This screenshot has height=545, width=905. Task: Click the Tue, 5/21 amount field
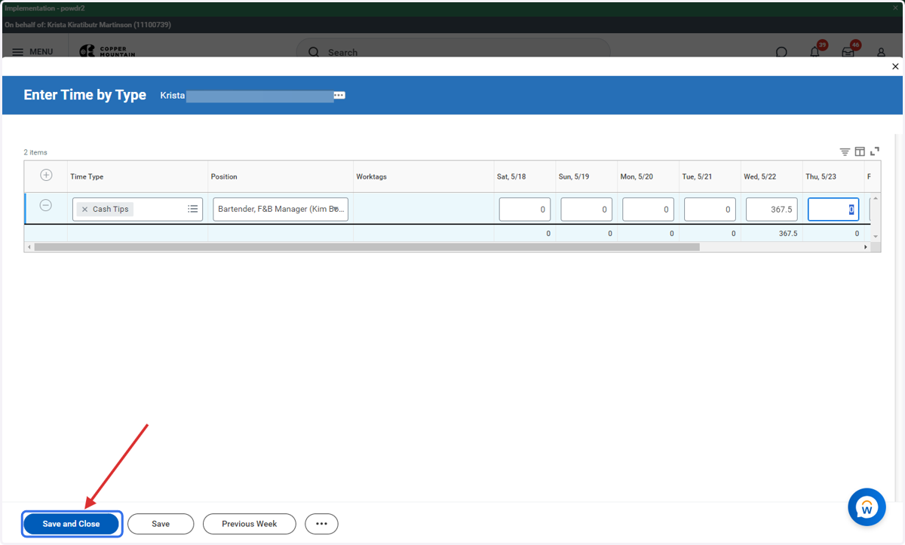pos(710,209)
